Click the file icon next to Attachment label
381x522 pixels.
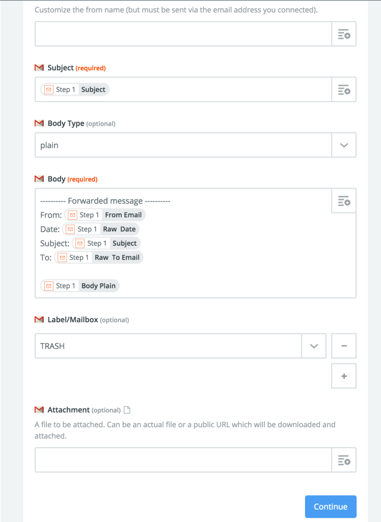pos(127,410)
